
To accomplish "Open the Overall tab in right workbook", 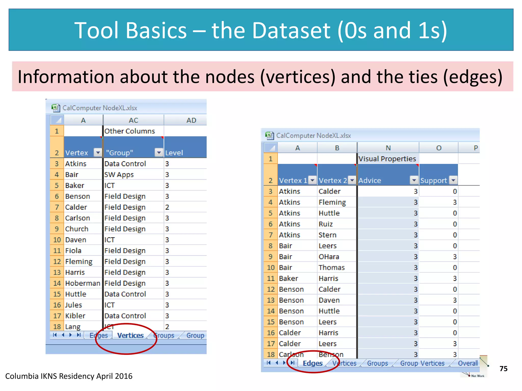I will (x=468, y=363).
